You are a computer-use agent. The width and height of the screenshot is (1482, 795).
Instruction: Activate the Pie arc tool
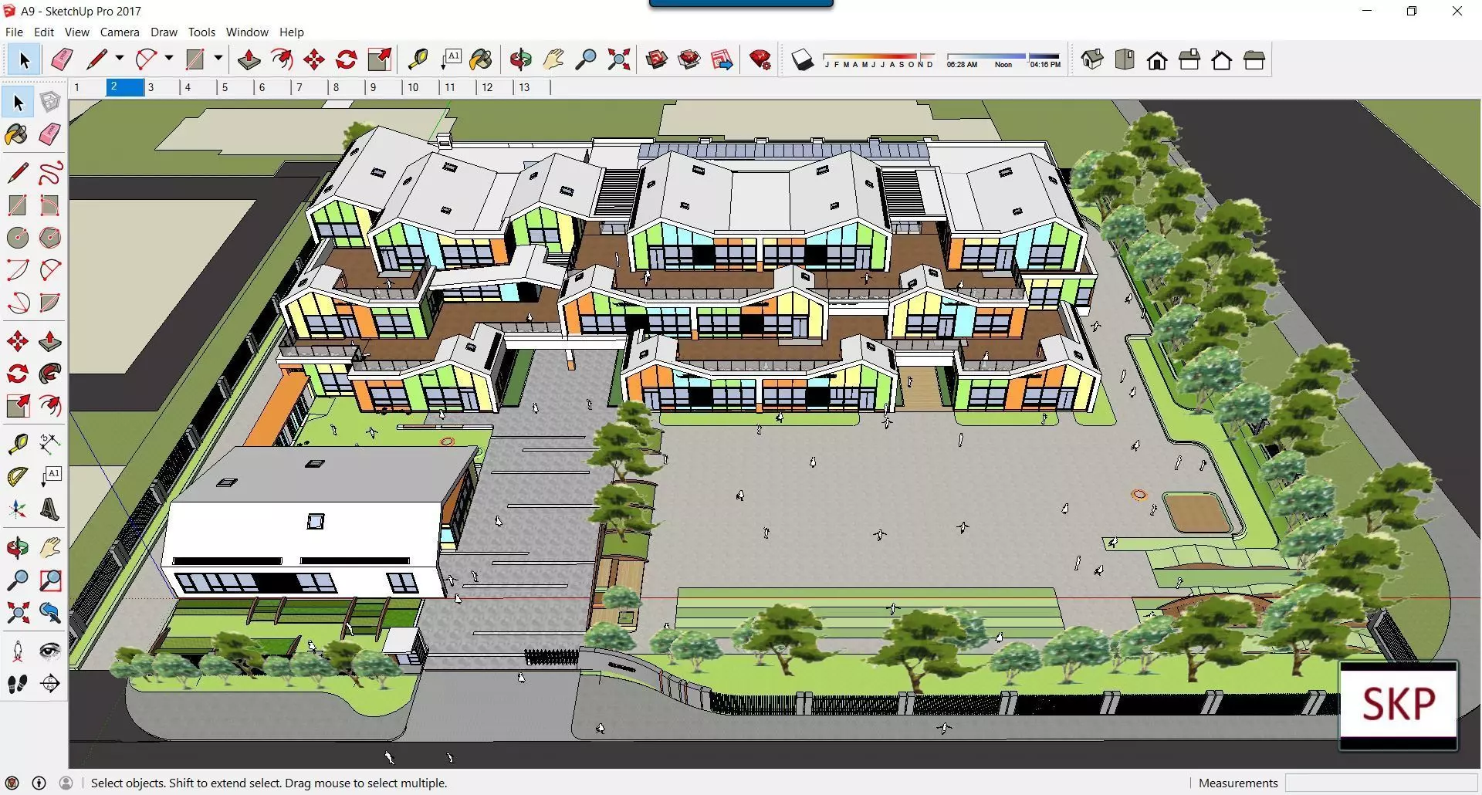coord(50,303)
